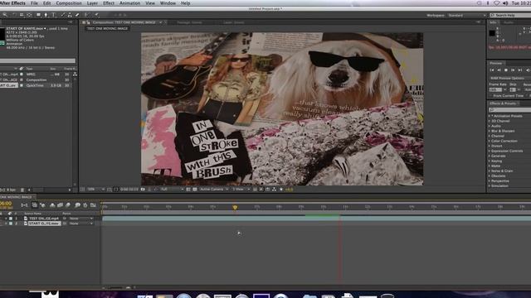
Task: Click the region of interest icon in the viewer
Action: [188, 190]
